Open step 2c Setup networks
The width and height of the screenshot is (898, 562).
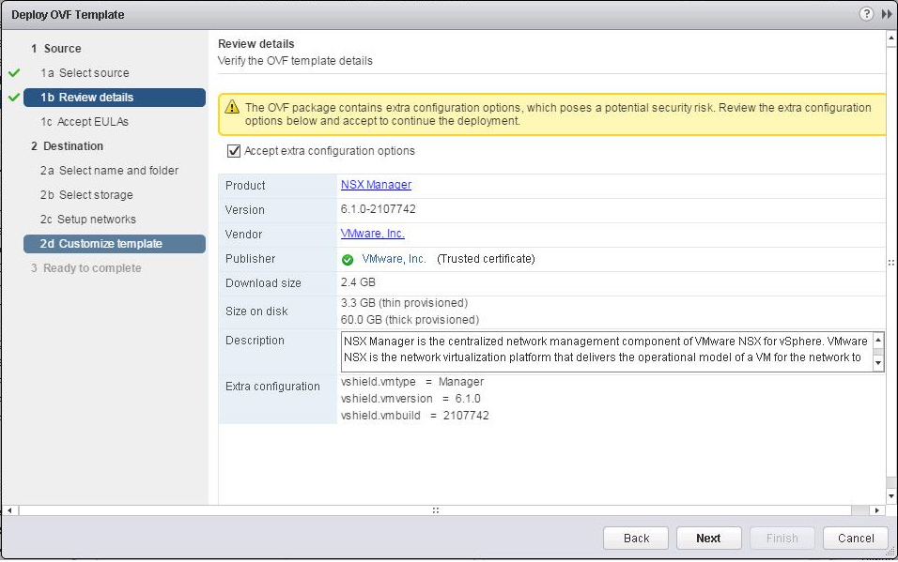point(88,220)
